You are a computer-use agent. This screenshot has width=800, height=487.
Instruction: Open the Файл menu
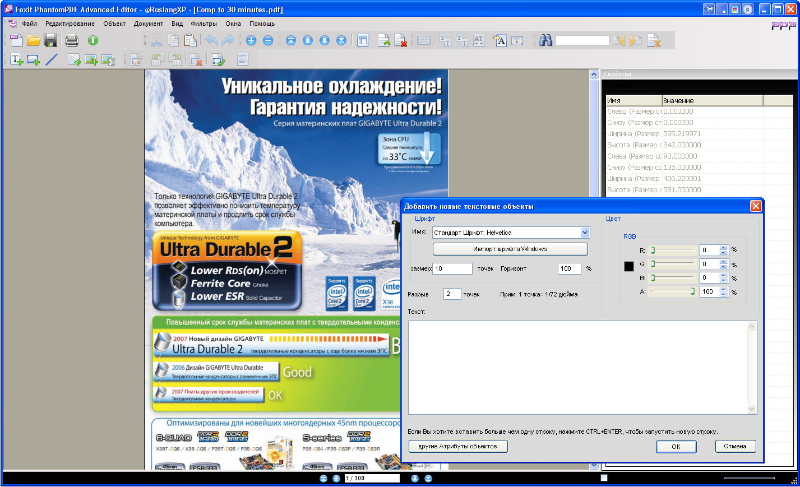pyautogui.click(x=29, y=24)
